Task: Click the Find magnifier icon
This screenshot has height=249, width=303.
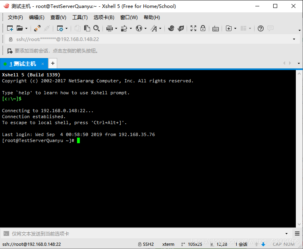Action: coord(96,29)
